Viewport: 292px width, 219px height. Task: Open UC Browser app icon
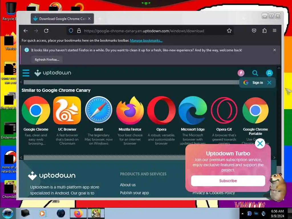coord(67,110)
